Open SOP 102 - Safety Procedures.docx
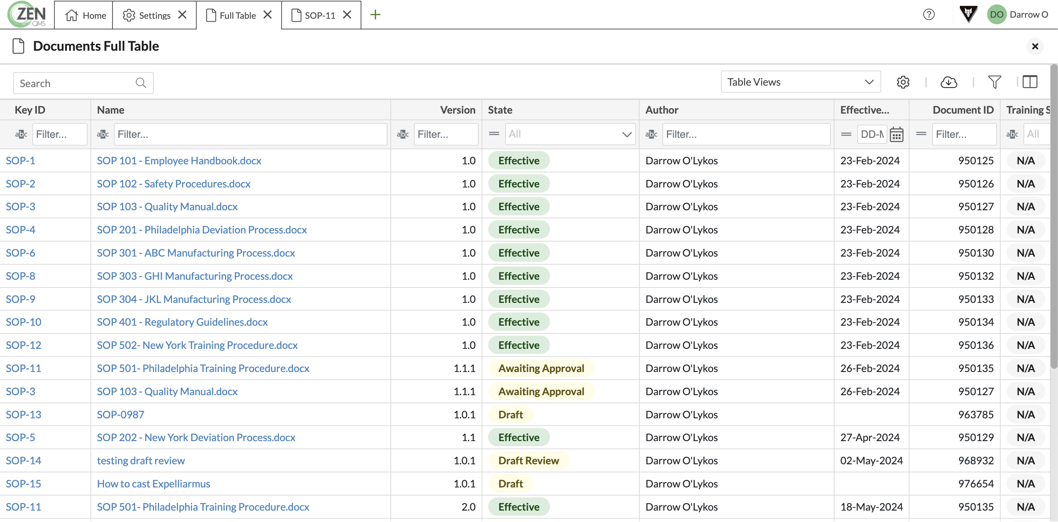 pyautogui.click(x=173, y=183)
